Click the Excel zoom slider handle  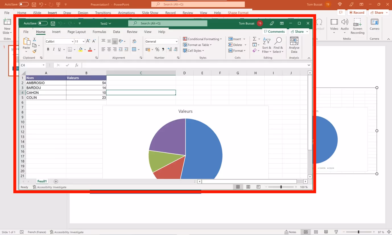[x=281, y=187]
